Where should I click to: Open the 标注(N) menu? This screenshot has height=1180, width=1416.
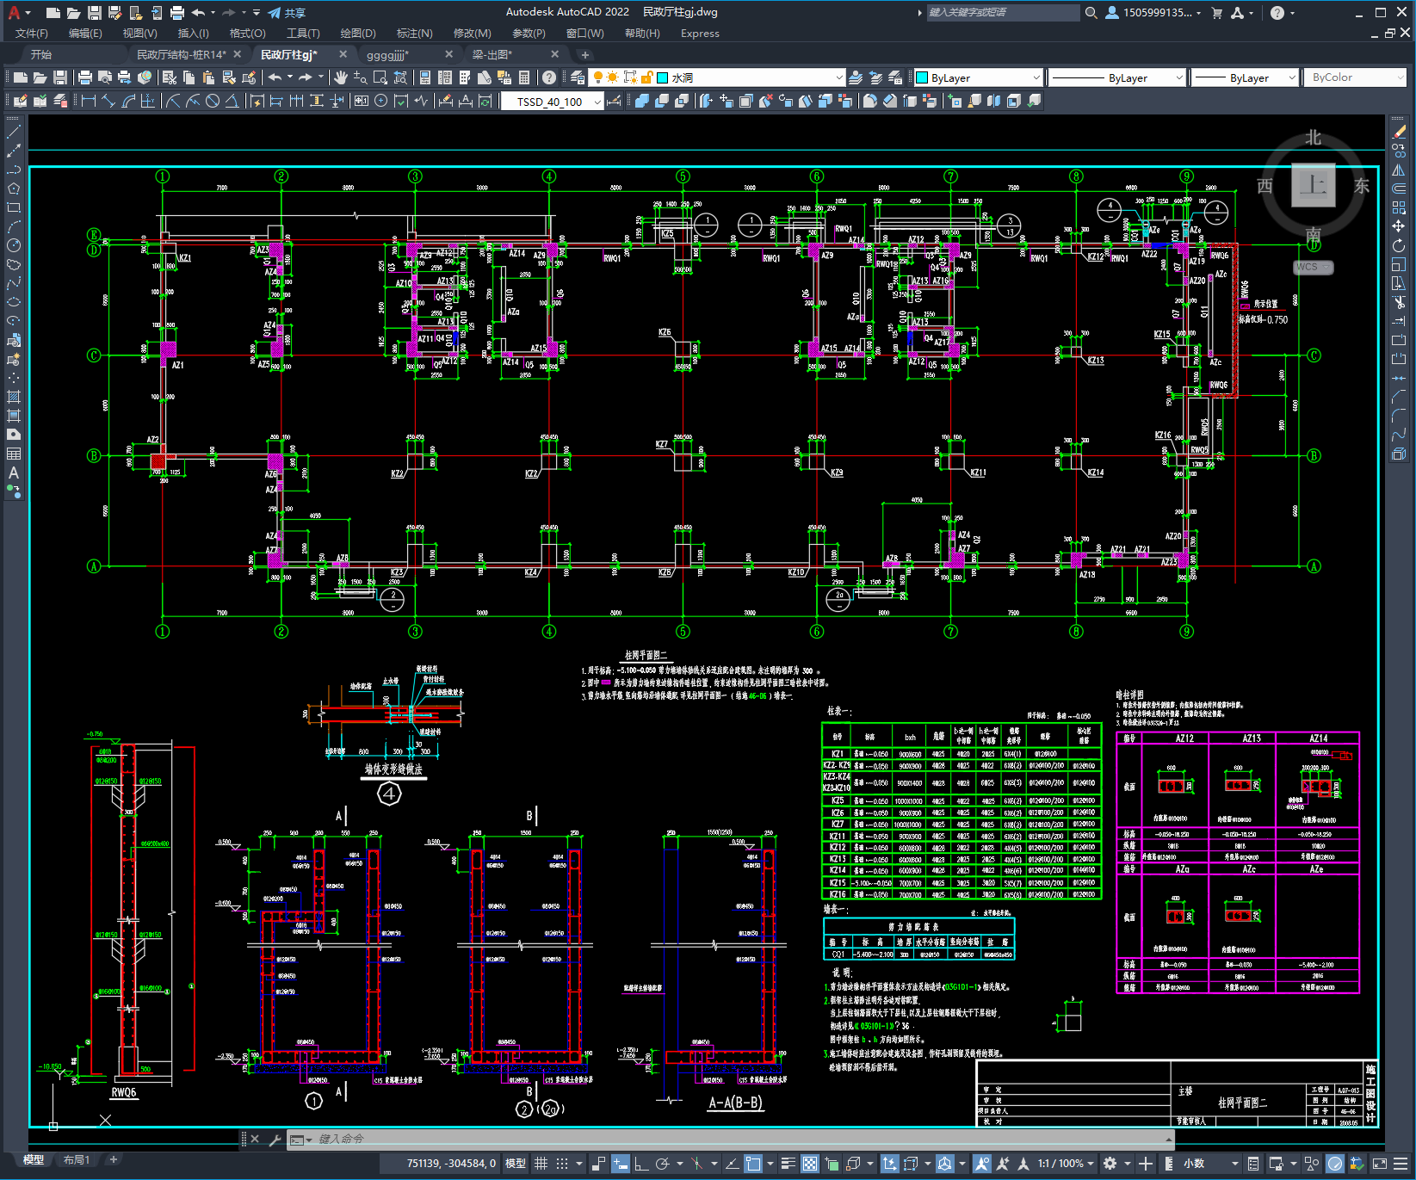(414, 34)
